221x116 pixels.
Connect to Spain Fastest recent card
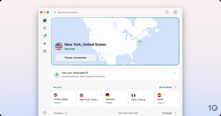(167, 99)
